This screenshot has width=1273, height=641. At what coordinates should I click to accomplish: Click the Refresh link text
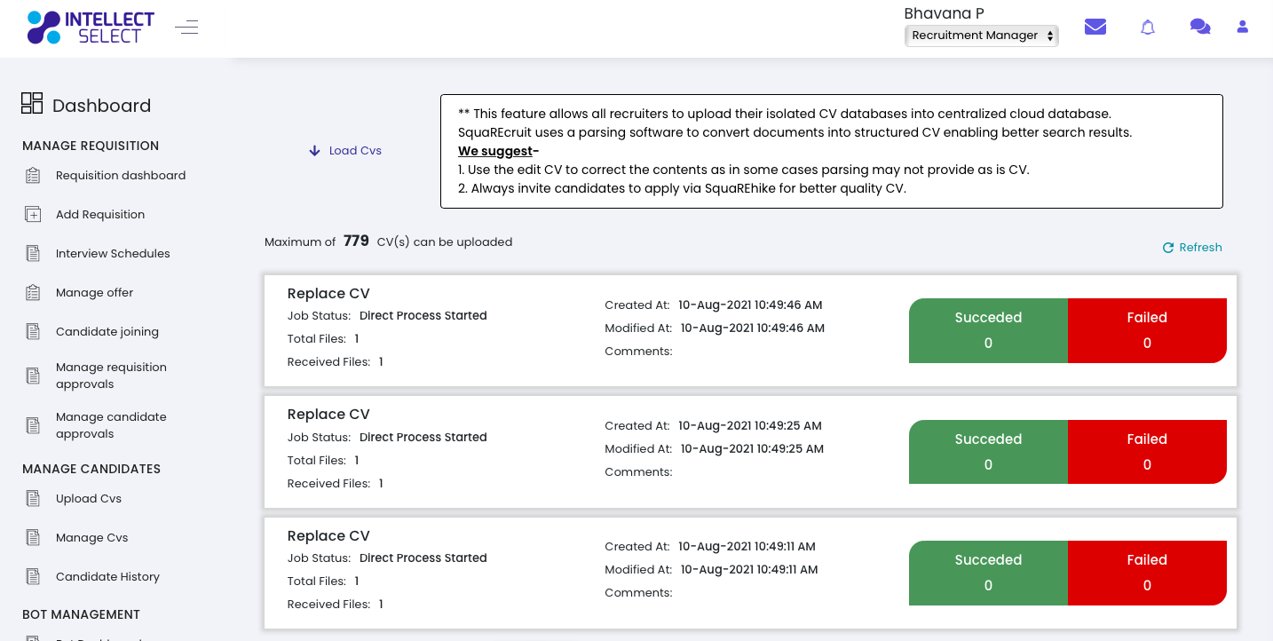pos(1200,248)
